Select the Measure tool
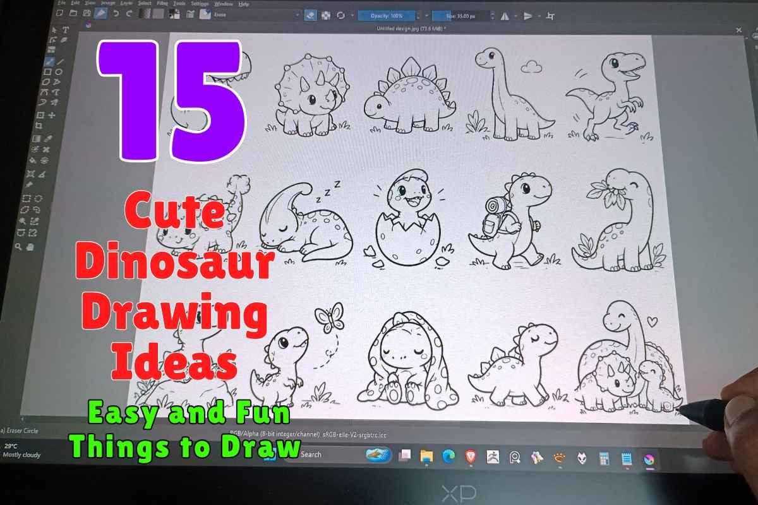Image resolution: width=758 pixels, height=505 pixels. [x=42, y=175]
